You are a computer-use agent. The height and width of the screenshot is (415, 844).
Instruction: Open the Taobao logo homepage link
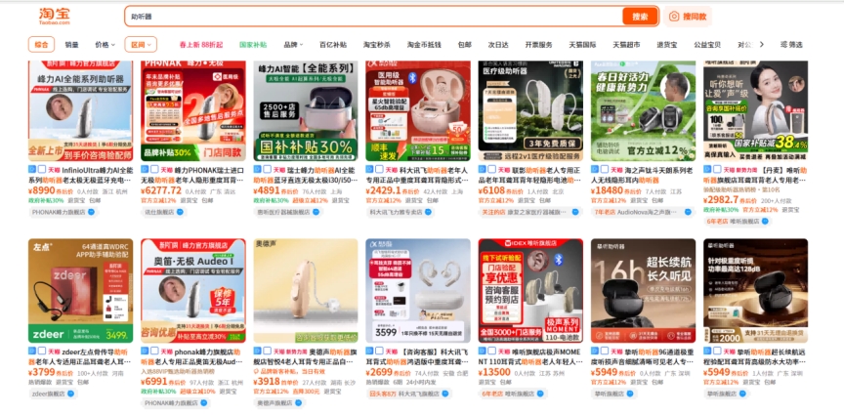[55, 17]
